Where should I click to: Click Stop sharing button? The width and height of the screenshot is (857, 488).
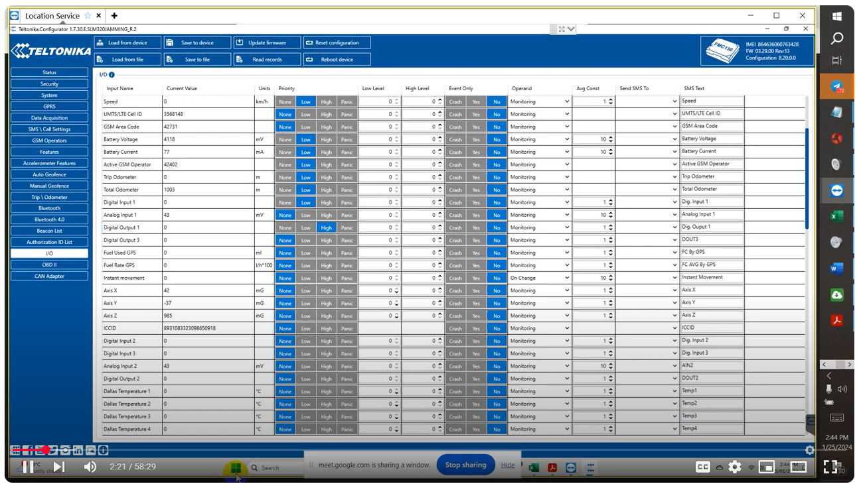tap(465, 465)
